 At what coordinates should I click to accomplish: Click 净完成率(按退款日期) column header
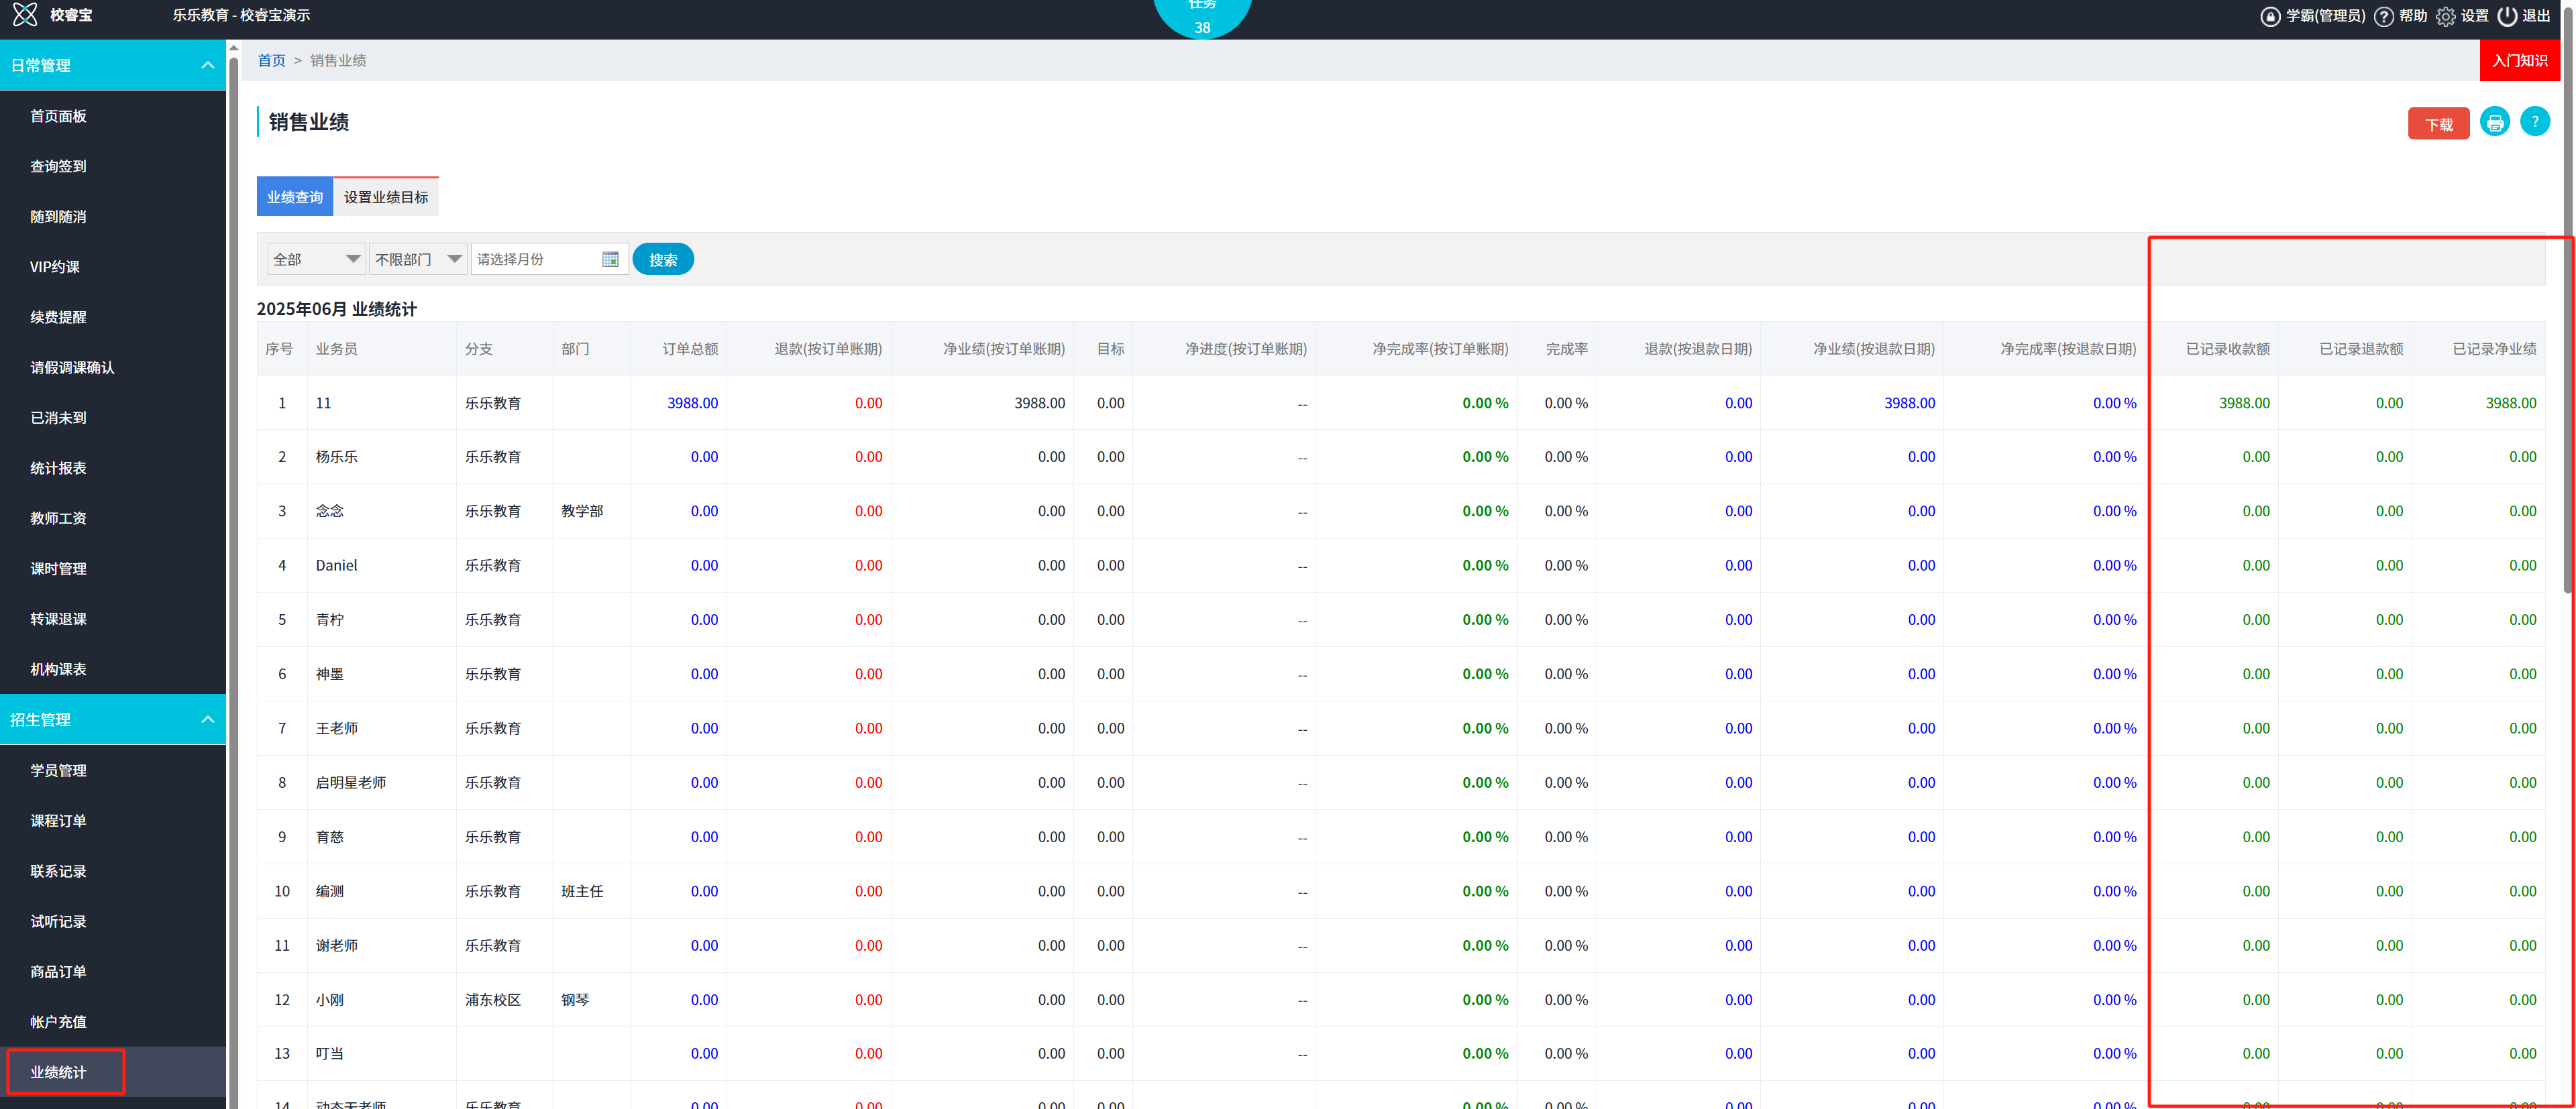coord(2067,349)
